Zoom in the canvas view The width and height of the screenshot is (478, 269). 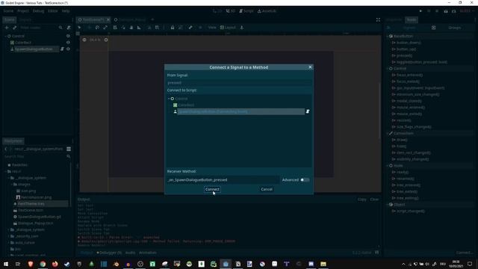click(x=106, y=40)
